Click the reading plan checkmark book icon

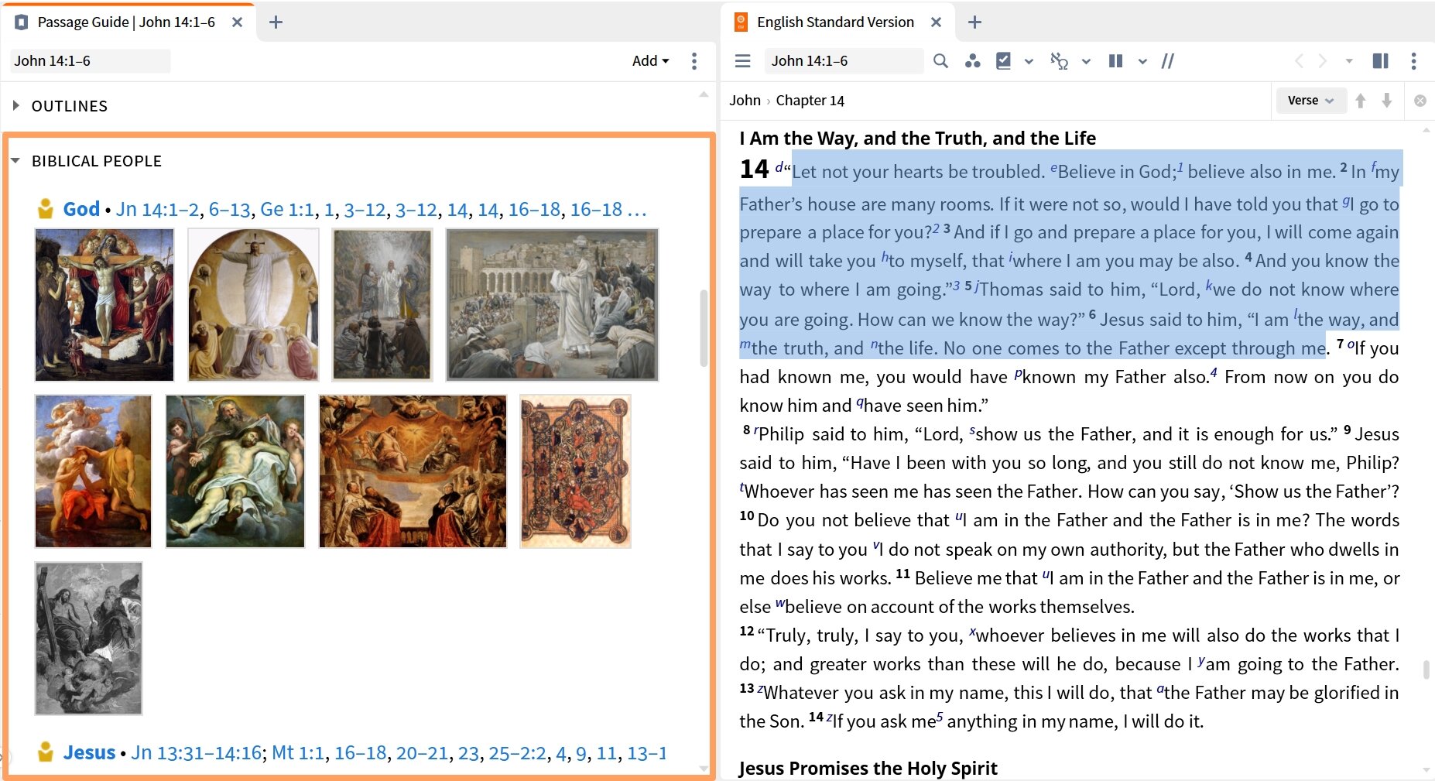coord(1003,61)
